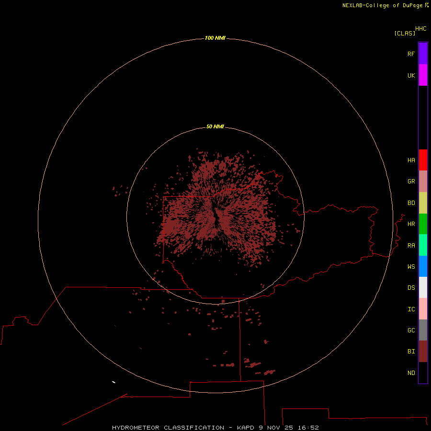
Task: Click the HHC product code label
Action: tap(421, 29)
